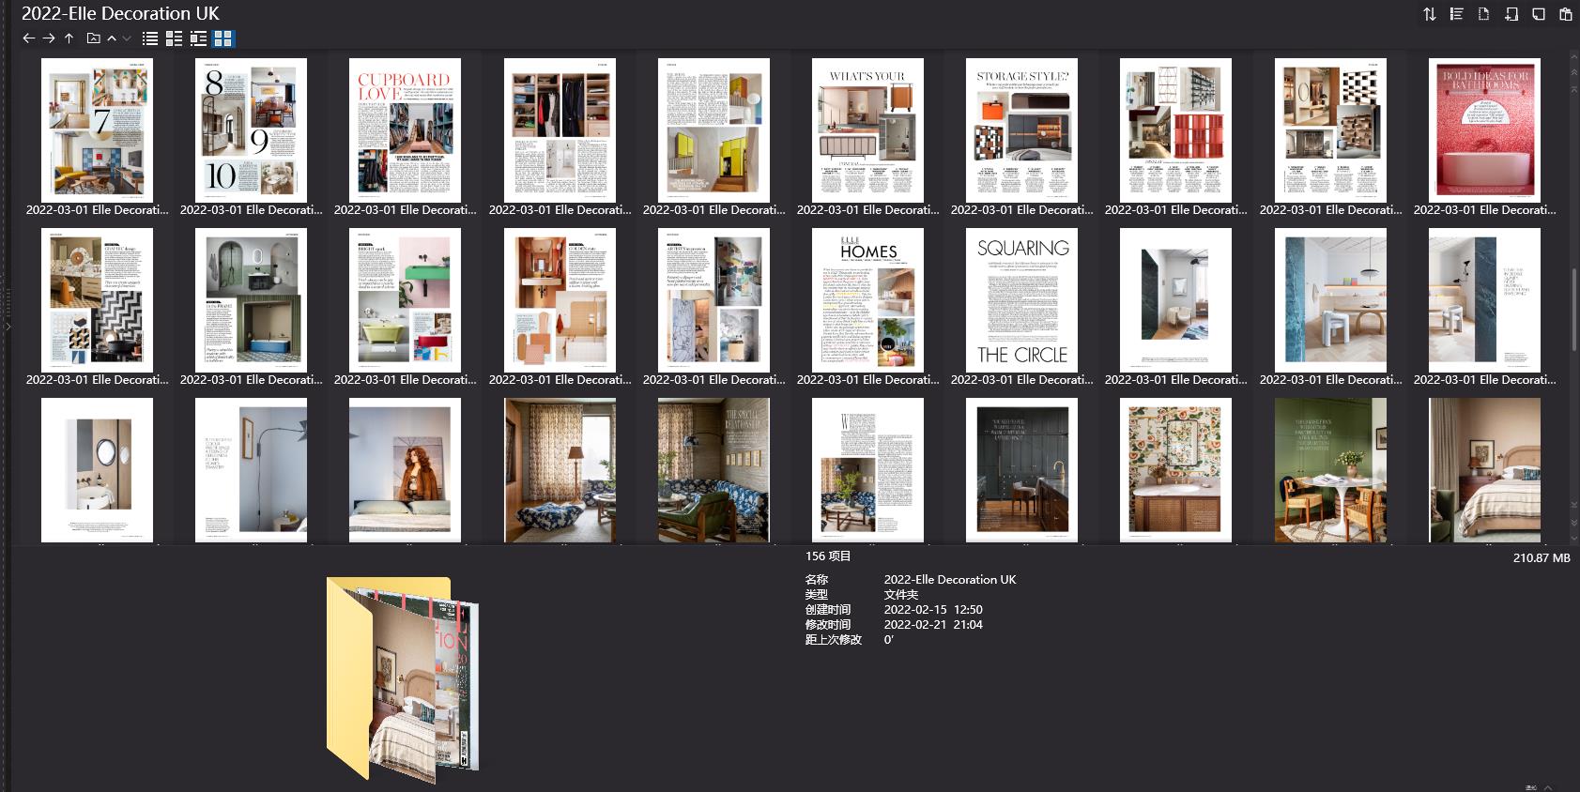The image size is (1580, 792).
Task: Click the downward chevron next to the folder icon
Action: click(x=126, y=38)
